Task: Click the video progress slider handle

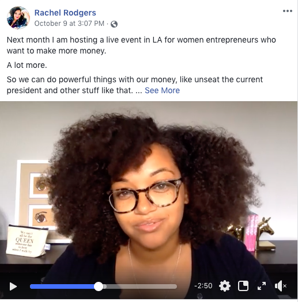Action: pos(99,286)
